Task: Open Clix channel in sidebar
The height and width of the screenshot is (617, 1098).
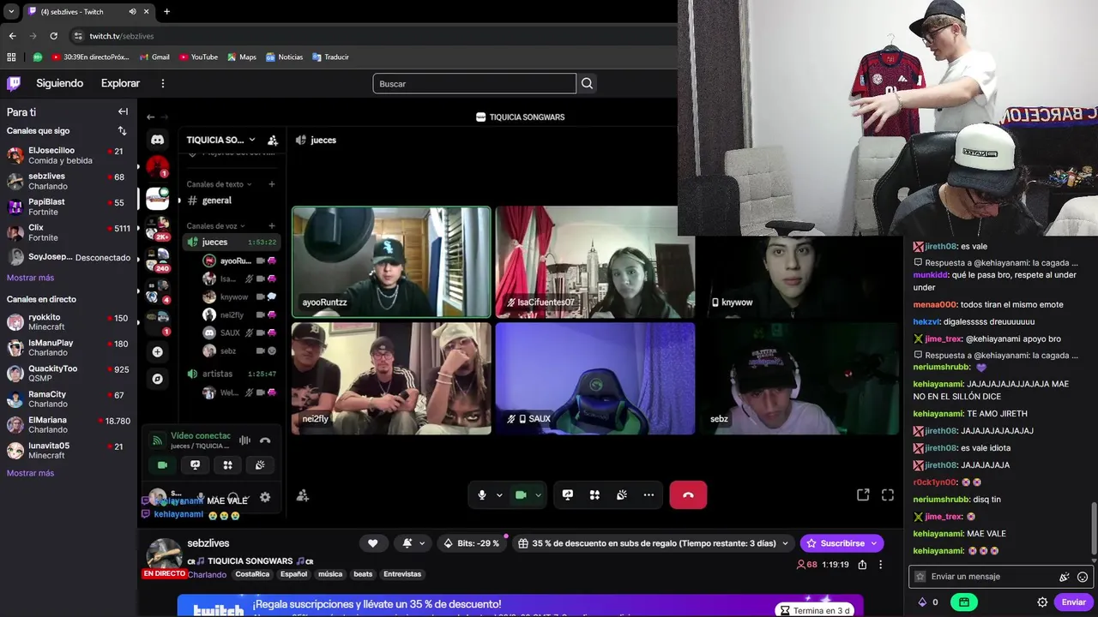Action: point(69,232)
